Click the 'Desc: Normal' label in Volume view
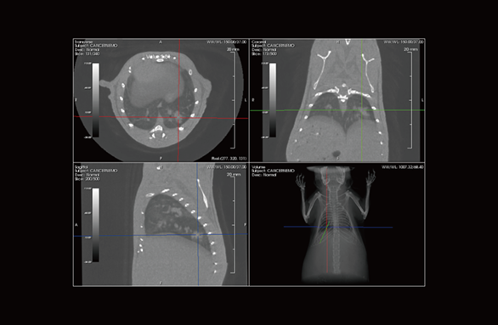 coord(264,175)
